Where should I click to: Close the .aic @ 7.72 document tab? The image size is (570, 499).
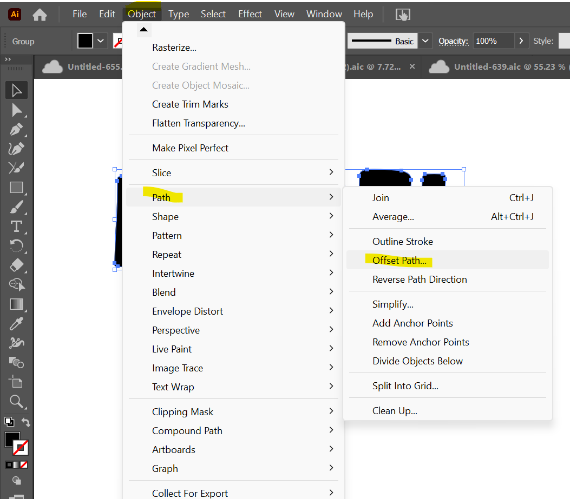click(412, 66)
